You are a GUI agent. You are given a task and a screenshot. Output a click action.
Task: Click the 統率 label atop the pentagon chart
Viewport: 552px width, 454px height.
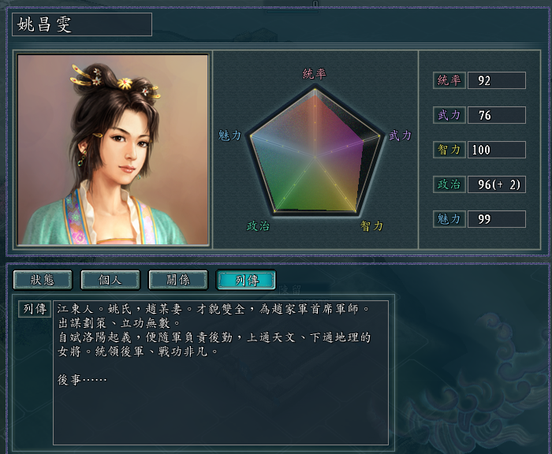click(315, 74)
